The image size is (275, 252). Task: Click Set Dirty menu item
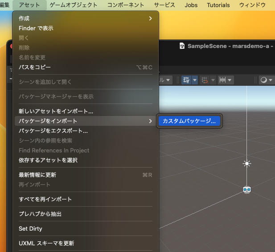click(x=86, y=228)
